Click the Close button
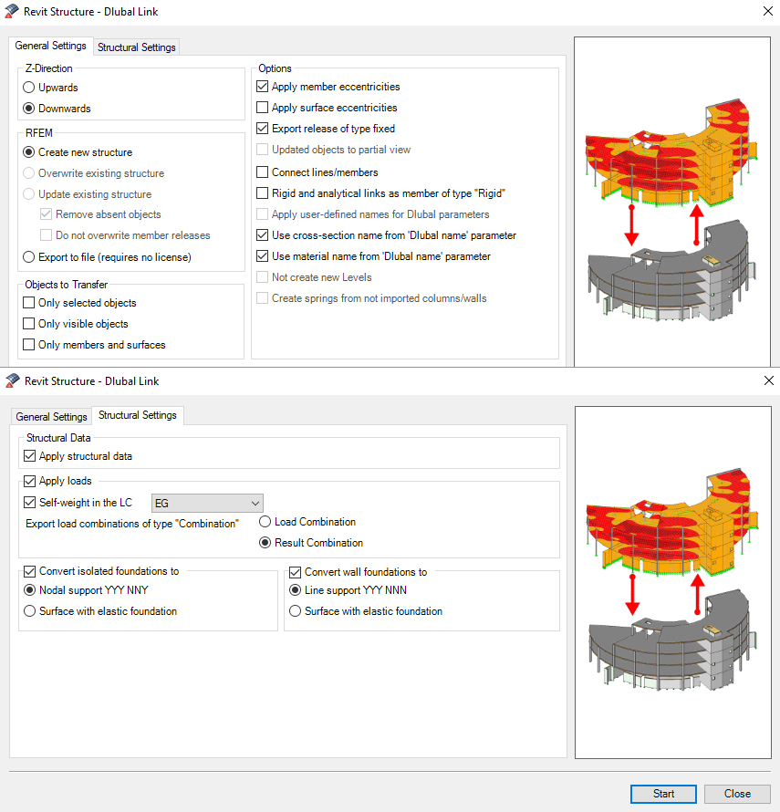The width and height of the screenshot is (780, 812). tap(737, 794)
